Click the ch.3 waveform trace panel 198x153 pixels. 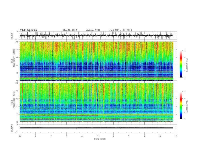click(x=98, y=128)
